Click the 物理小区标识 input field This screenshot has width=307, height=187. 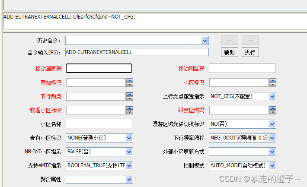(96, 110)
